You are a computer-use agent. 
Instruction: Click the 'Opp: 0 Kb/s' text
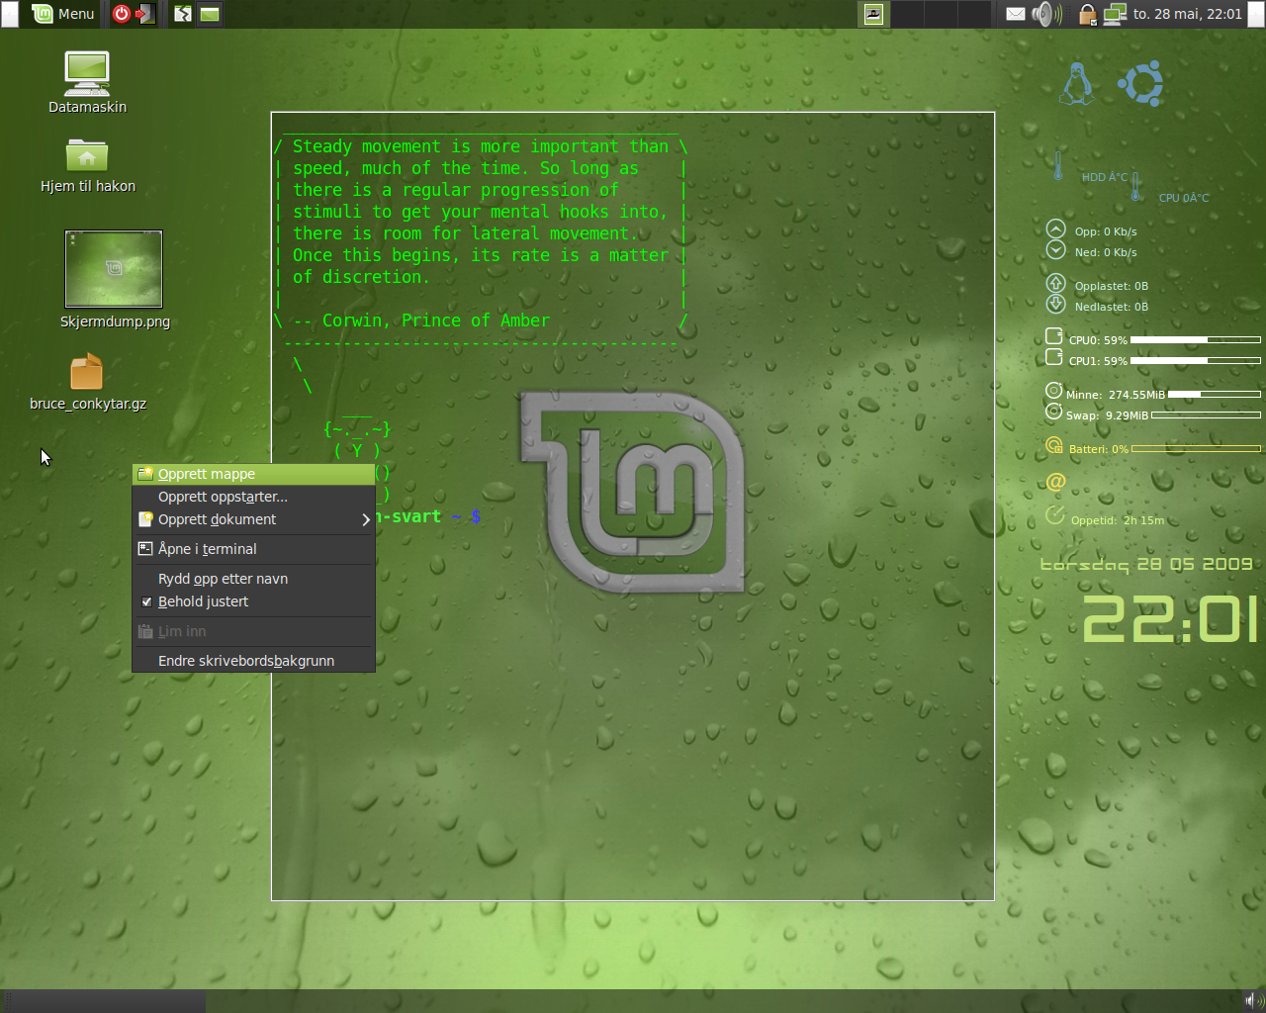(x=1106, y=231)
